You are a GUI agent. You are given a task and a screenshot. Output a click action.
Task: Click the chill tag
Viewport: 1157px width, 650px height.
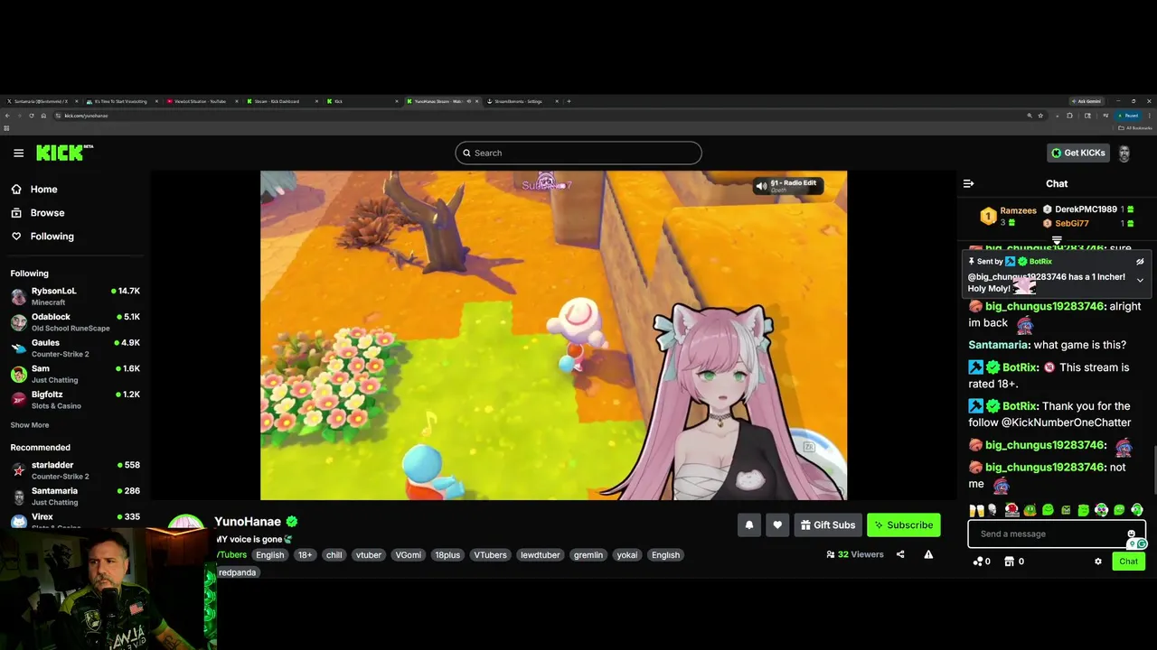click(x=334, y=555)
